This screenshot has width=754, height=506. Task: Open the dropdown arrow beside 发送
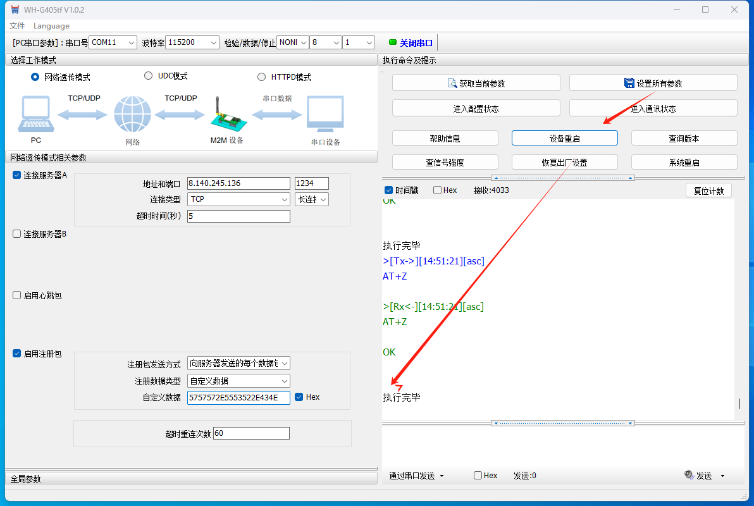pos(722,476)
